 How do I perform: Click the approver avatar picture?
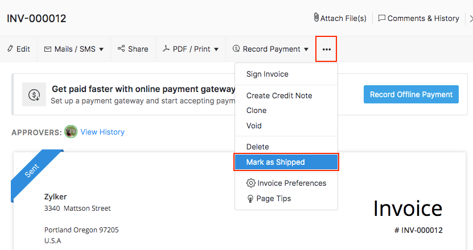[71, 132]
